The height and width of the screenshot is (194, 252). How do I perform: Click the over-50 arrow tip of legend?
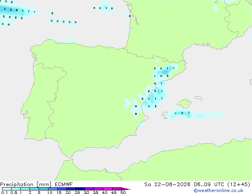126,189
